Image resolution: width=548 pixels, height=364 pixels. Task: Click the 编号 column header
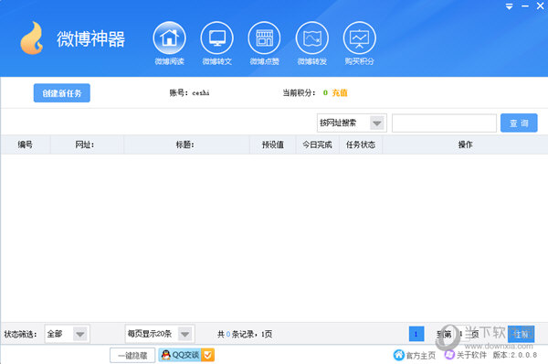pyautogui.click(x=26, y=145)
